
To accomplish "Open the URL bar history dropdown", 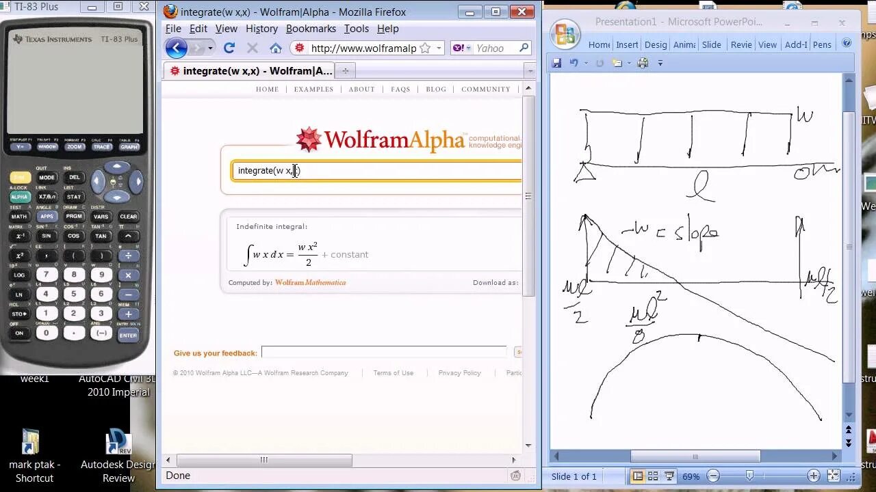I will (439, 48).
